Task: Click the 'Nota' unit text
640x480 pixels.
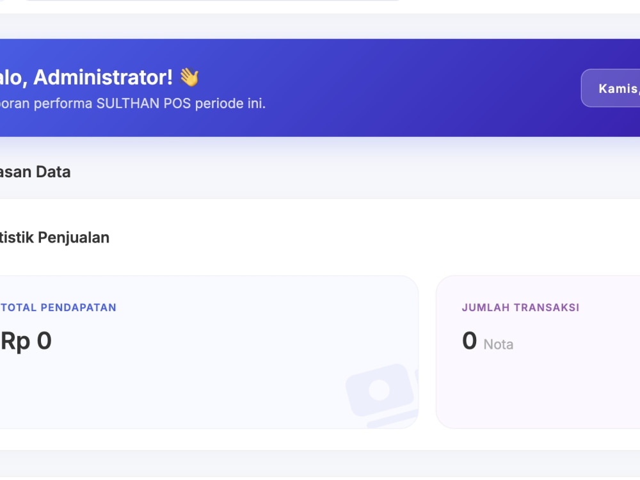Action: [x=499, y=344]
